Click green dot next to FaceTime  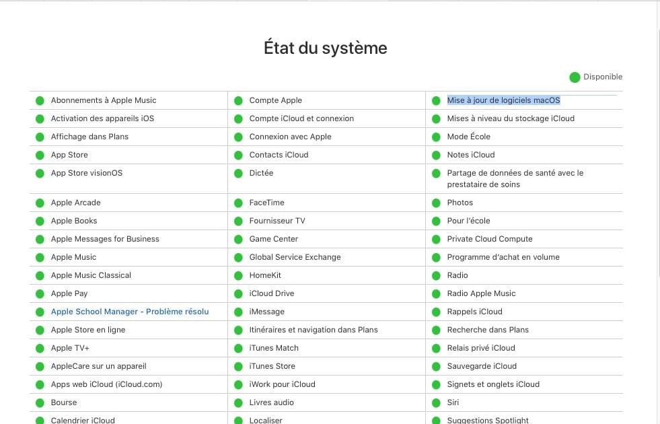click(238, 203)
